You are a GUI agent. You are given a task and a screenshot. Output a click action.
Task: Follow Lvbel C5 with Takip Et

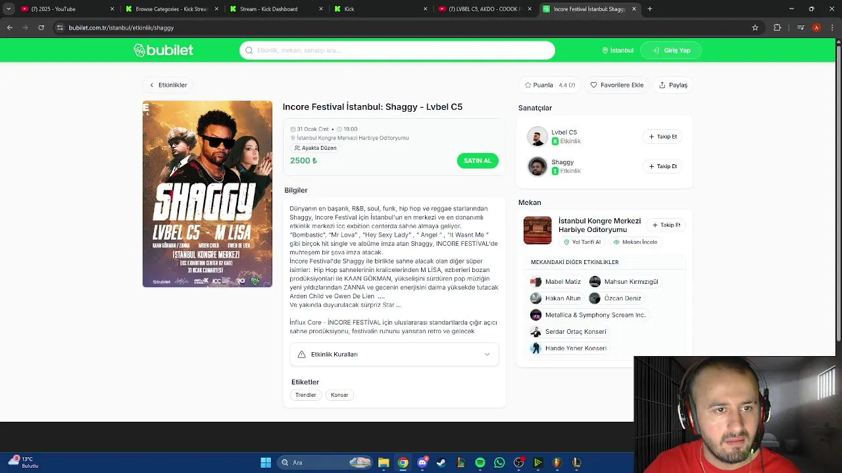pyautogui.click(x=663, y=137)
